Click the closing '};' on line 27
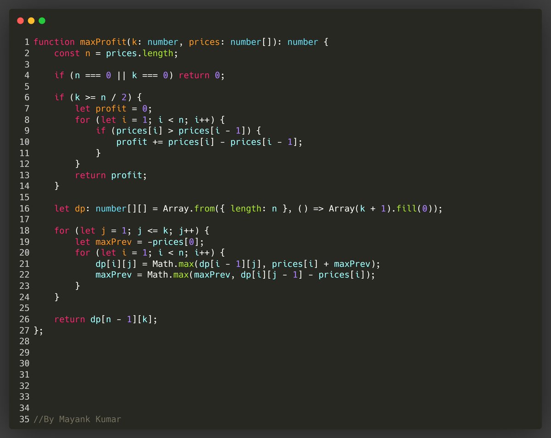 pyautogui.click(x=39, y=330)
